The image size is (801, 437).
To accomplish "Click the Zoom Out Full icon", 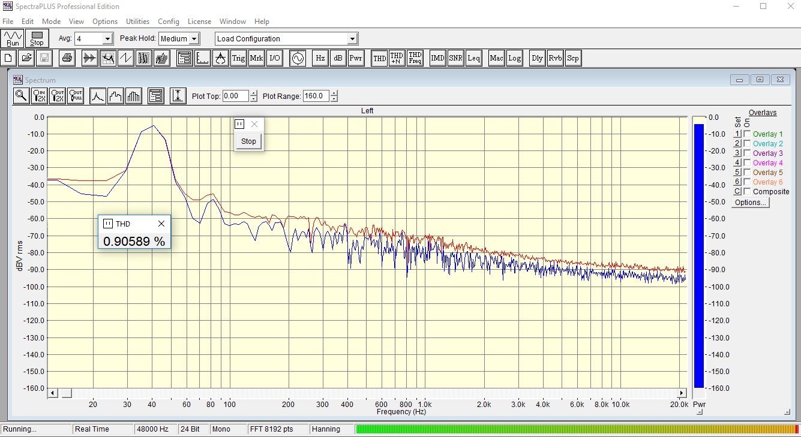I will [x=75, y=95].
